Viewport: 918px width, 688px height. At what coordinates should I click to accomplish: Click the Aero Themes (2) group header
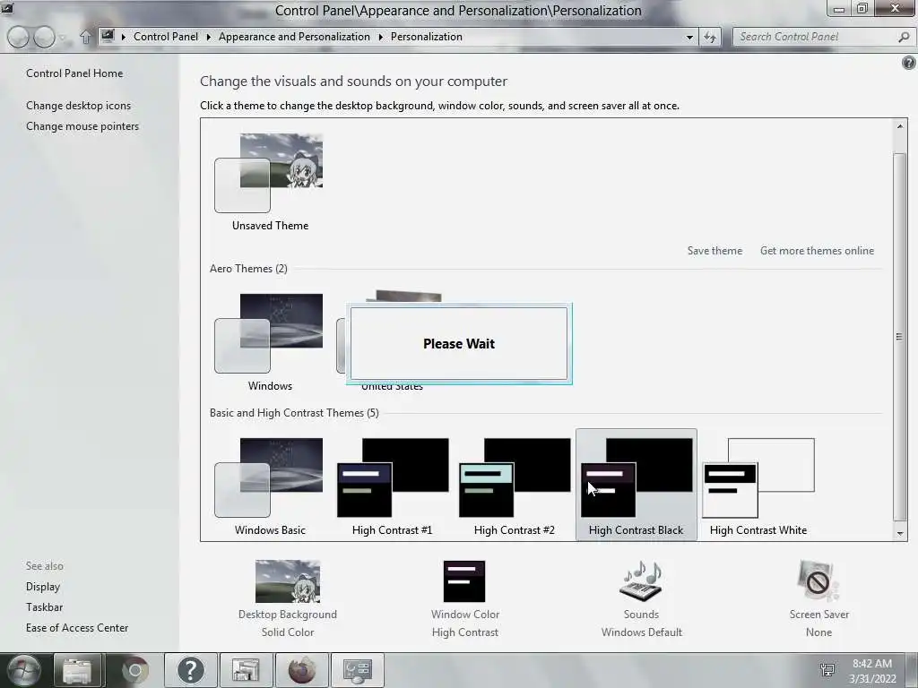click(248, 269)
